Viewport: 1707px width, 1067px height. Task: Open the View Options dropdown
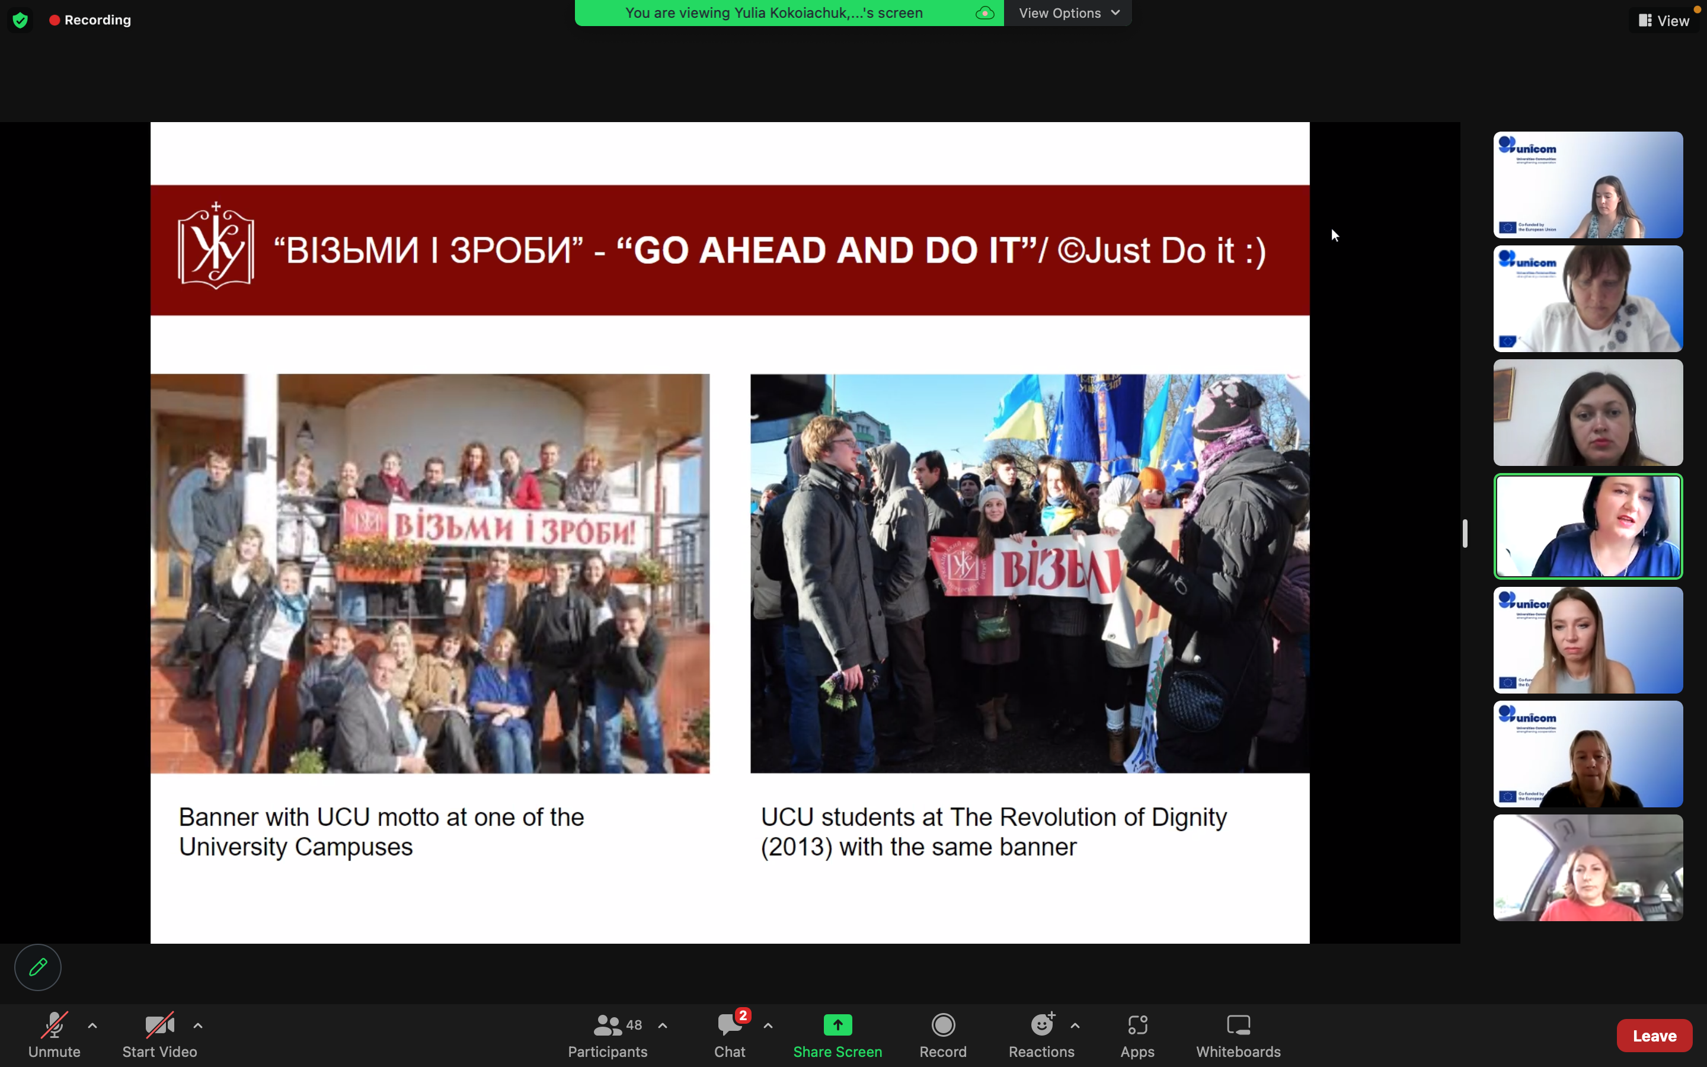pos(1069,12)
